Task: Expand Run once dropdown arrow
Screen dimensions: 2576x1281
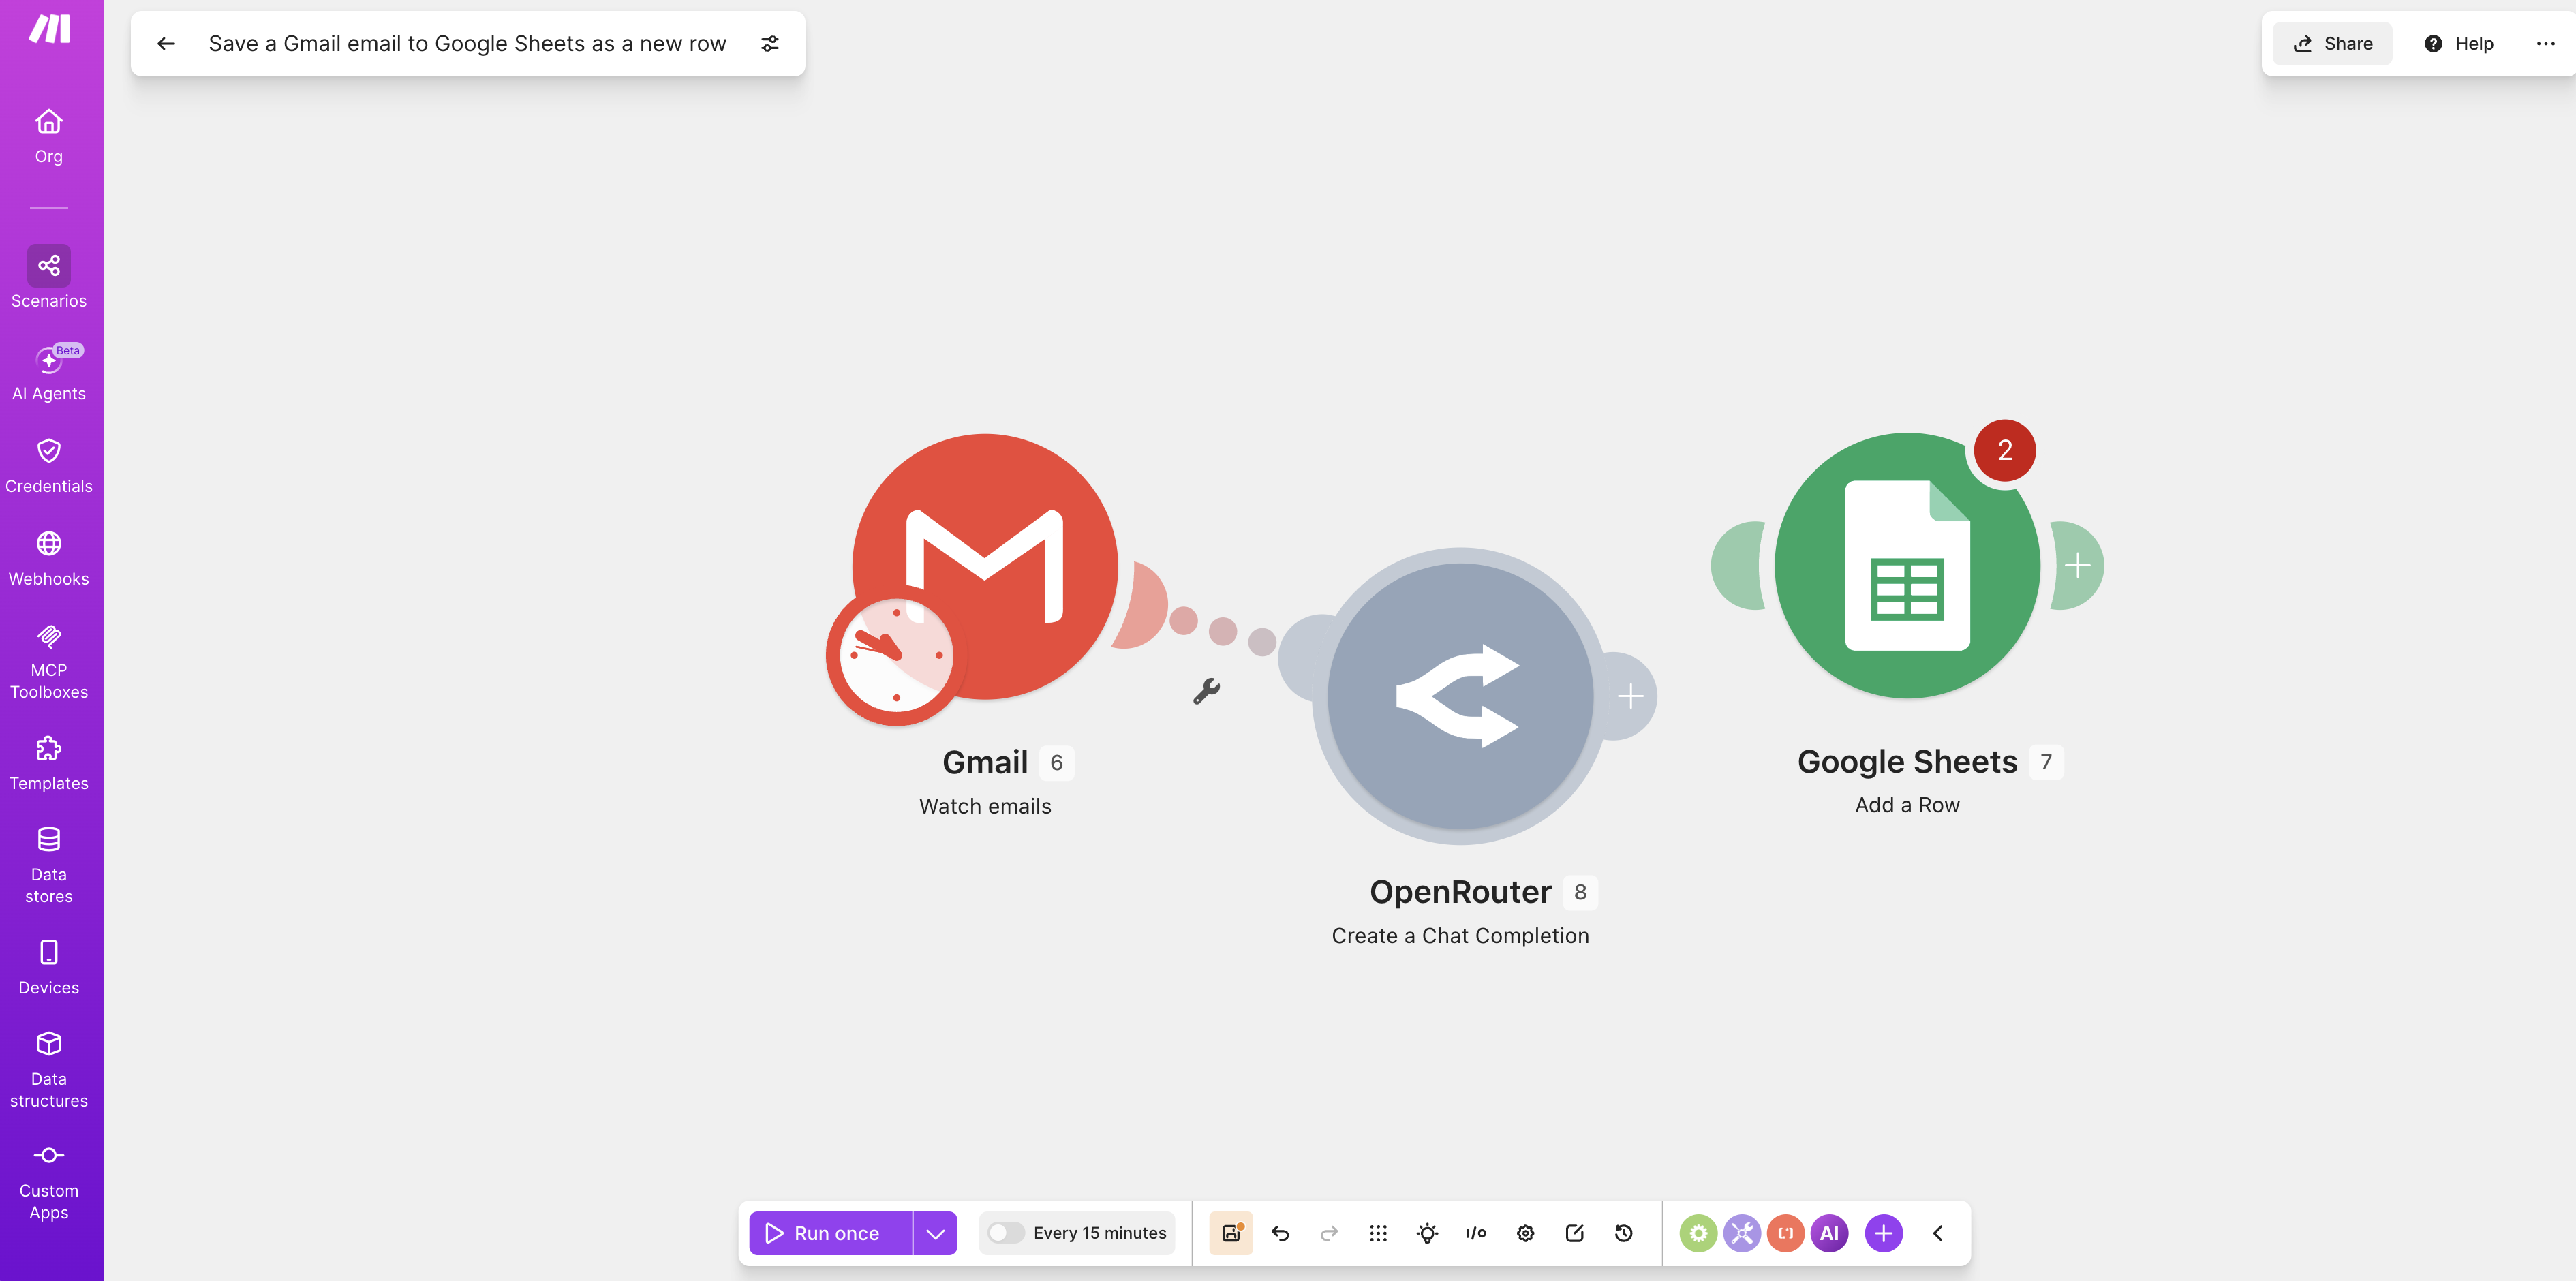Action: tap(936, 1233)
